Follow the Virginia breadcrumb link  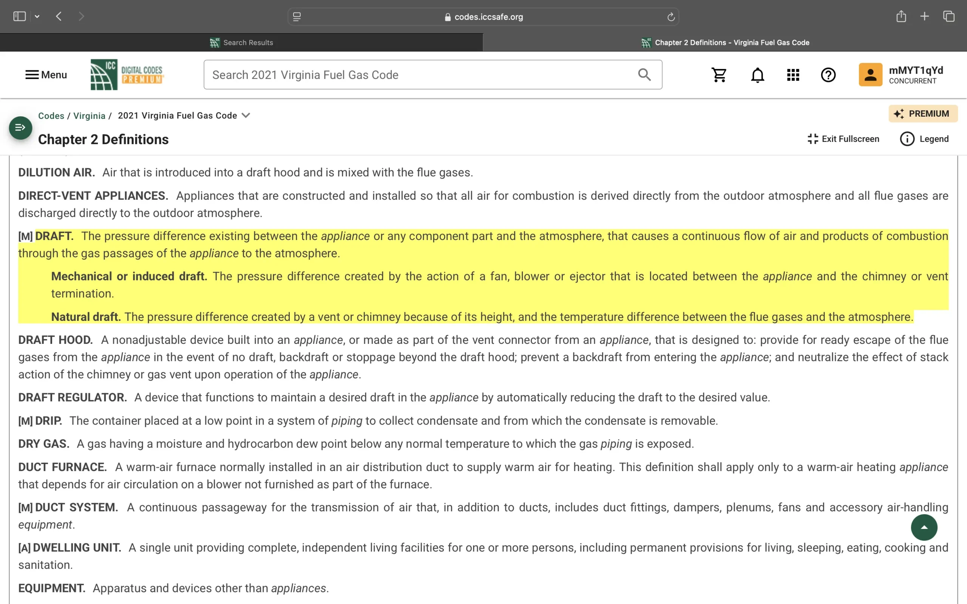[x=89, y=116]
